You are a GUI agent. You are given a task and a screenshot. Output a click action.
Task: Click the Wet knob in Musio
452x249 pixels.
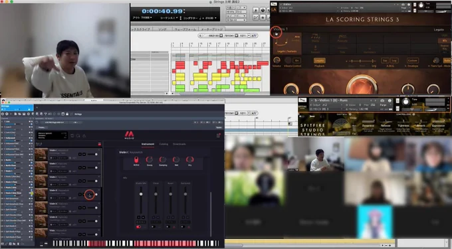point(176,159)
